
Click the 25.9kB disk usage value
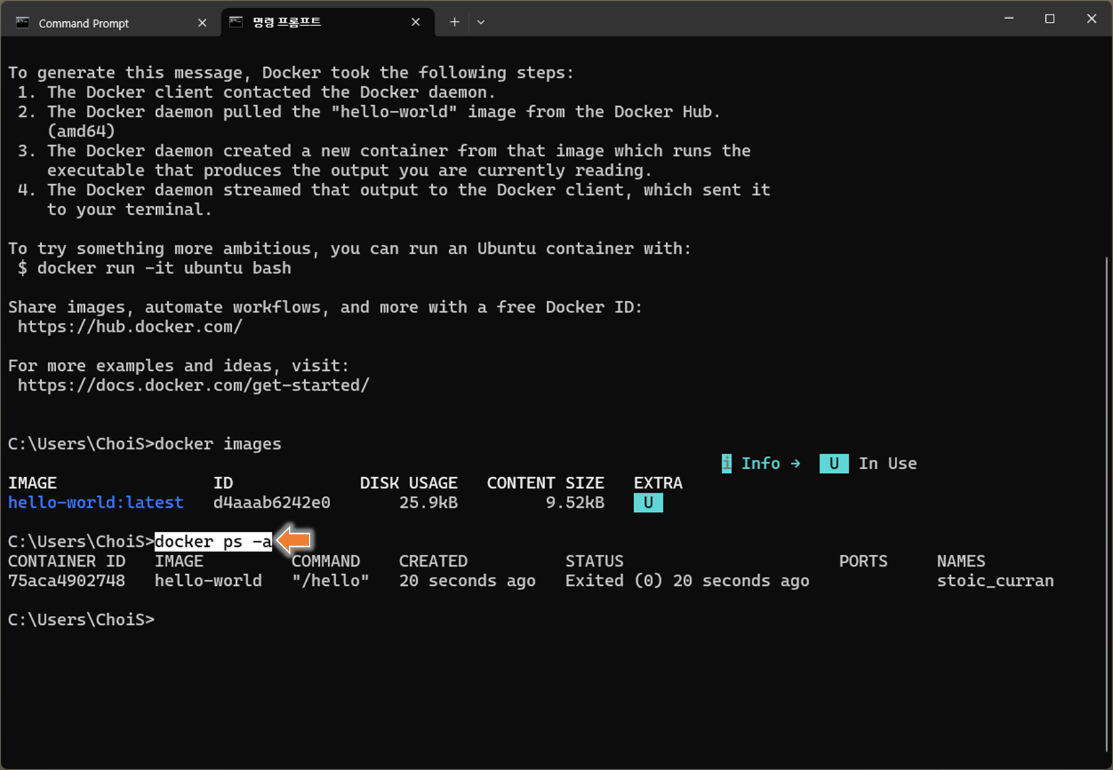[x=429, y=502]
